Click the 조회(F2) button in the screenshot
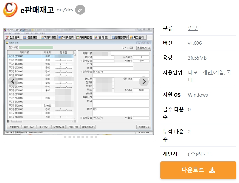The width and height of the screenshot is (239, 183). coord(14,127)
